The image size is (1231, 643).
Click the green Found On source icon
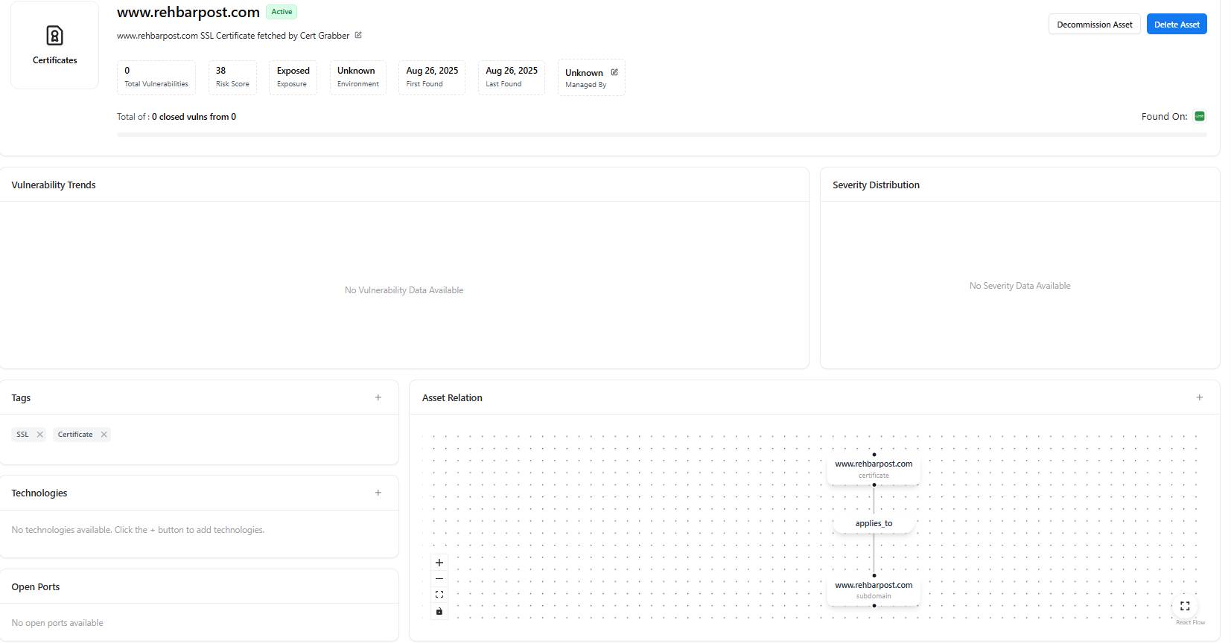pos(1200,116)
